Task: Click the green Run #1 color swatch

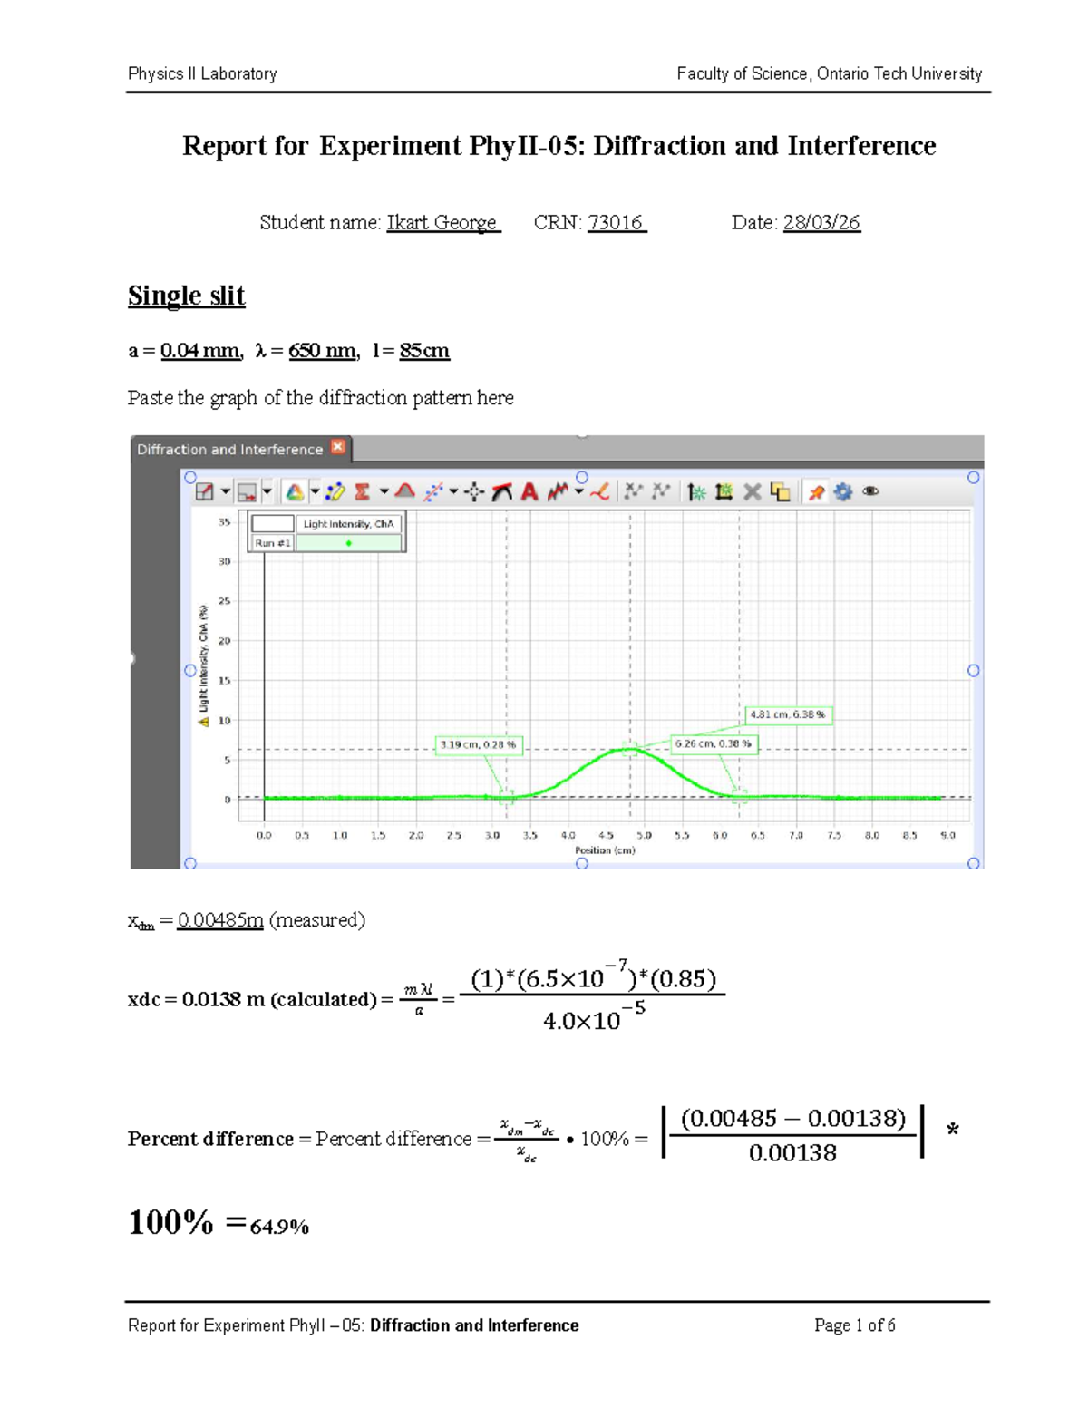Action: 348,543
